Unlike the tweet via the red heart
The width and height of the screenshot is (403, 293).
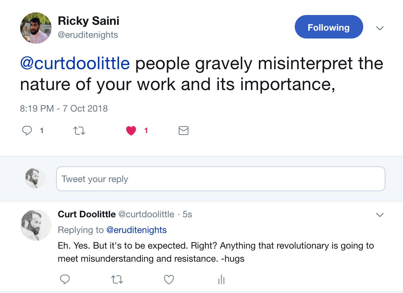pos(131,131)
